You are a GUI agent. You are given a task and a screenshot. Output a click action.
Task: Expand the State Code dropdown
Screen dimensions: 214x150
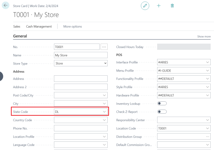(x=104, y=112)
